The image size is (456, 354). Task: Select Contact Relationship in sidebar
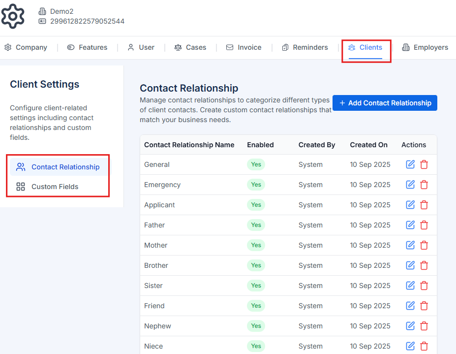(x=61, y=167)
